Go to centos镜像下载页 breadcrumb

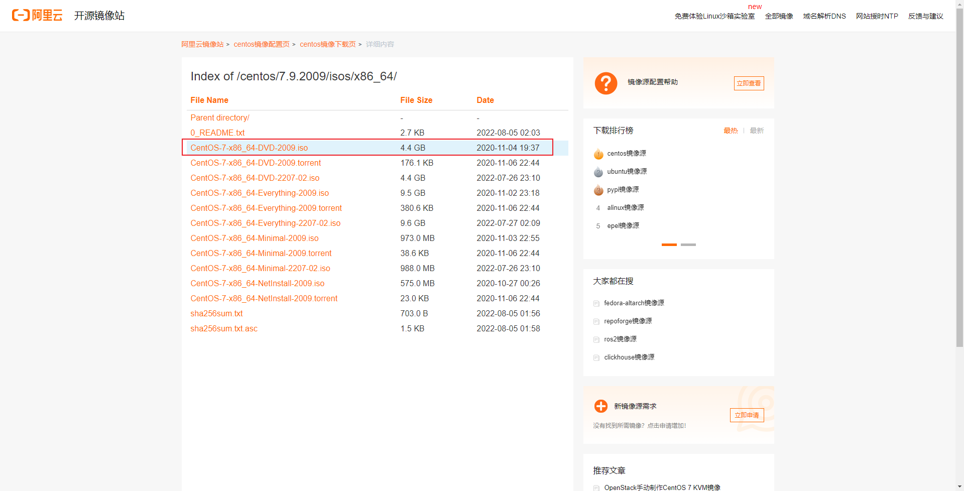[x=328, y=44]
